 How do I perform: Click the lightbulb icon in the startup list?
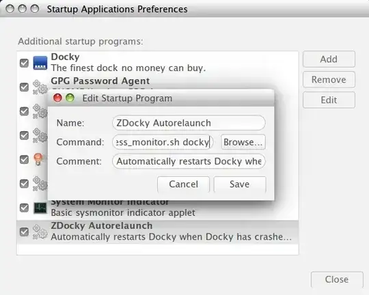pos(38,159)
